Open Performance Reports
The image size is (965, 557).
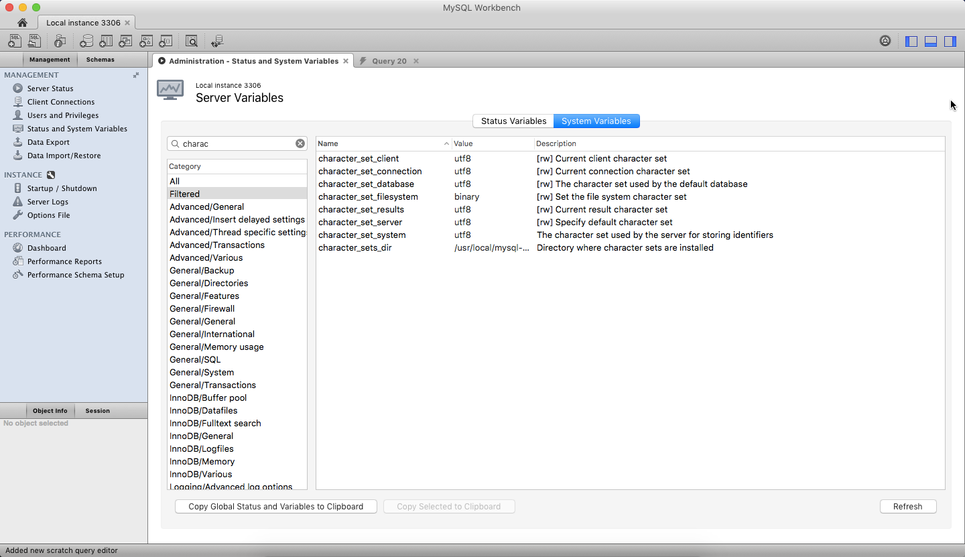pos(64,261)
